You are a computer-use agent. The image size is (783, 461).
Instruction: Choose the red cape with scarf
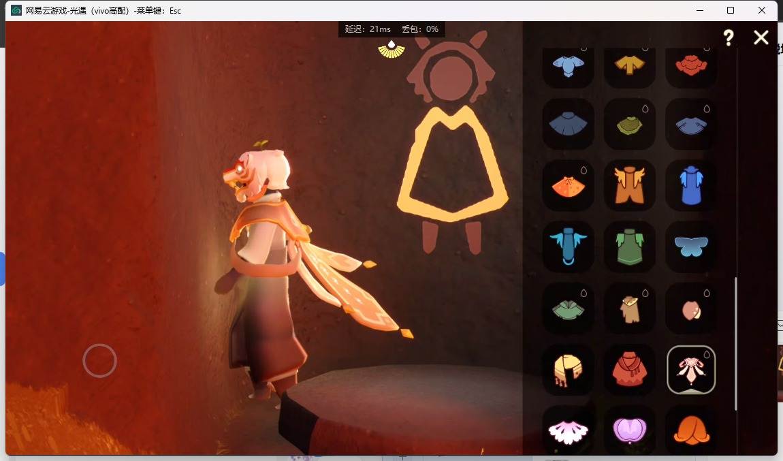coord(630,370)
